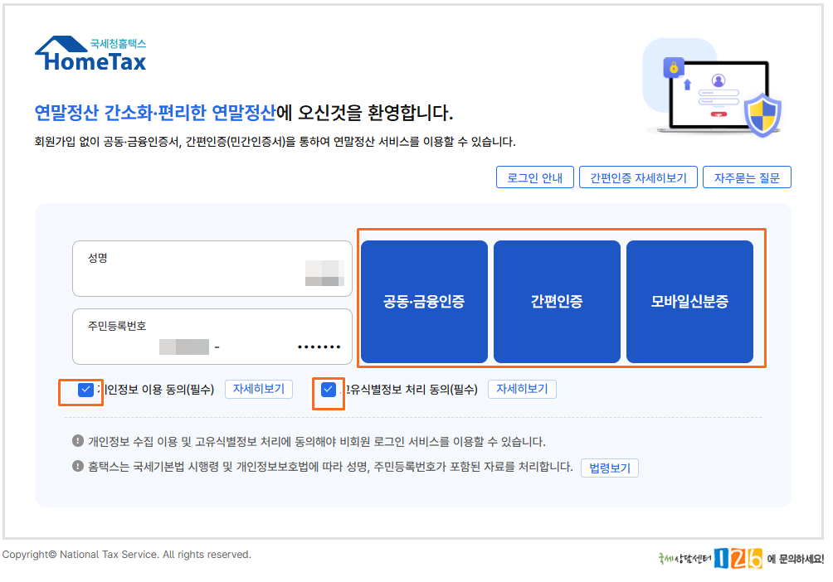Select the 간편인증 authentication tile
This screenshot has width=833, height=582.
(557, 301)
